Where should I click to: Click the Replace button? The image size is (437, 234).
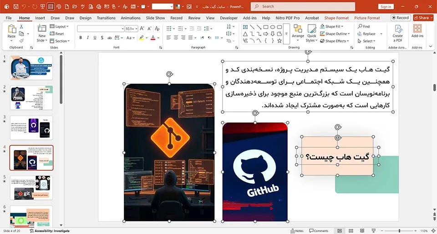tap(366, 34)
